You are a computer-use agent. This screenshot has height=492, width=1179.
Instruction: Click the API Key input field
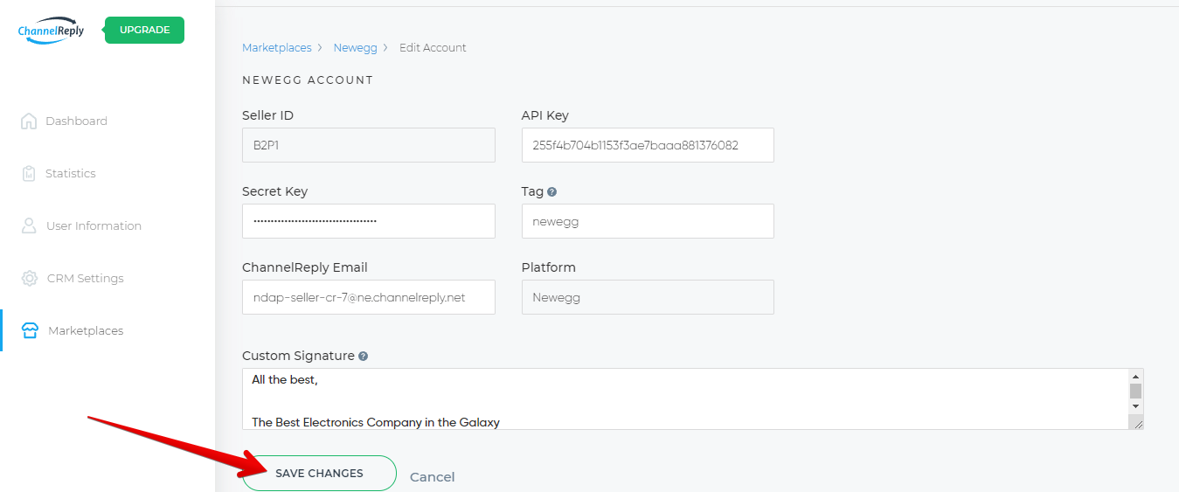coord(648,145)
